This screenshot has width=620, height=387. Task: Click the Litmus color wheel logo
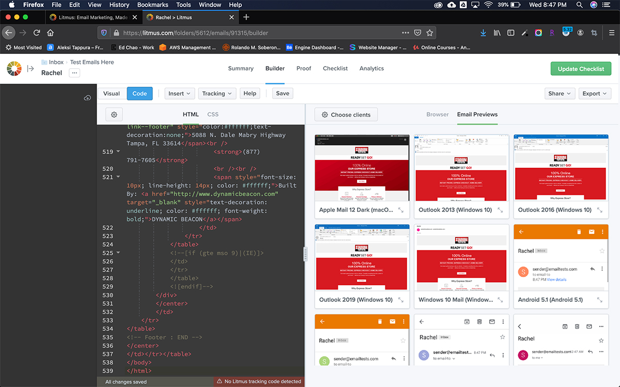(14, 68)
